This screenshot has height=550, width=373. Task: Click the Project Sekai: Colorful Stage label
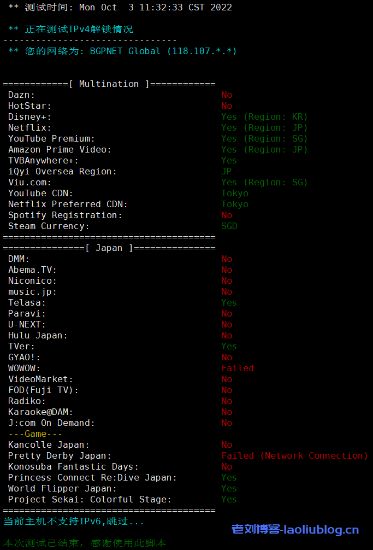tap(90, 499)
